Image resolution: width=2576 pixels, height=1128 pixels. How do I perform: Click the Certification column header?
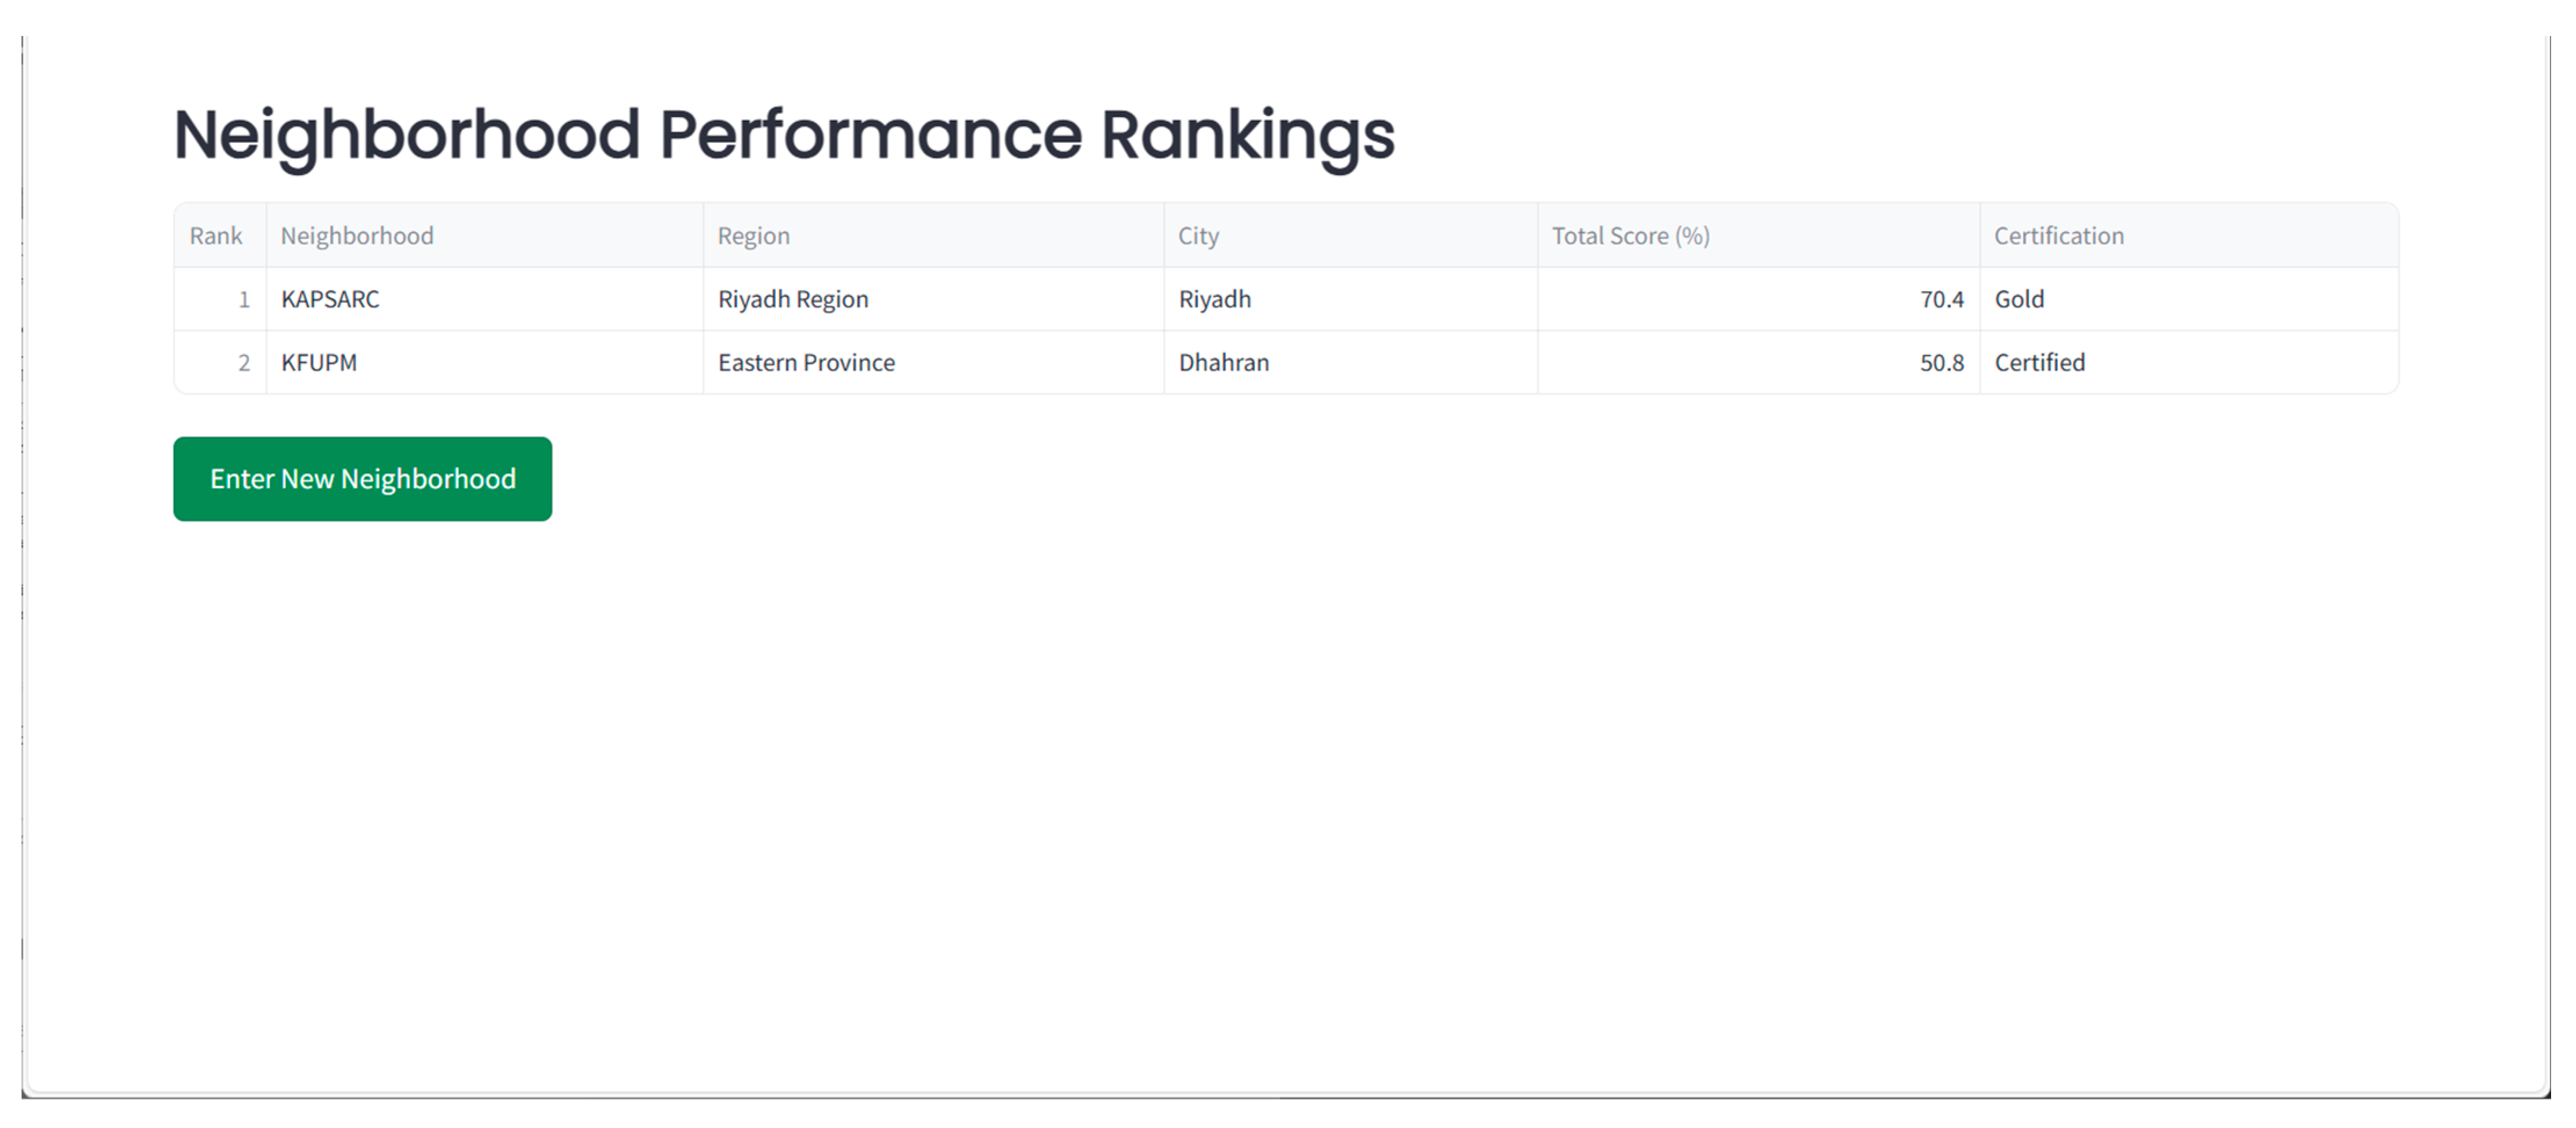[2058, 236]
